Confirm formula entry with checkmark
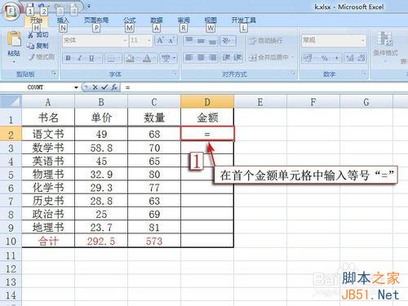The height and width of the screenshot is (306, 408). (x=104, y=87)
